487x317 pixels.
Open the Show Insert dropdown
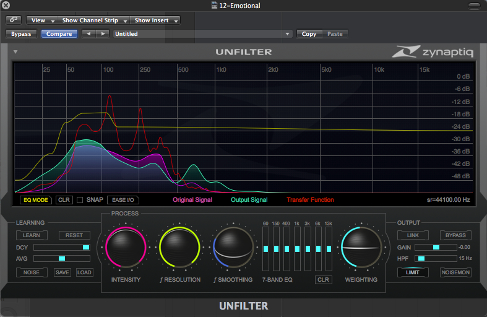[155, 20]
